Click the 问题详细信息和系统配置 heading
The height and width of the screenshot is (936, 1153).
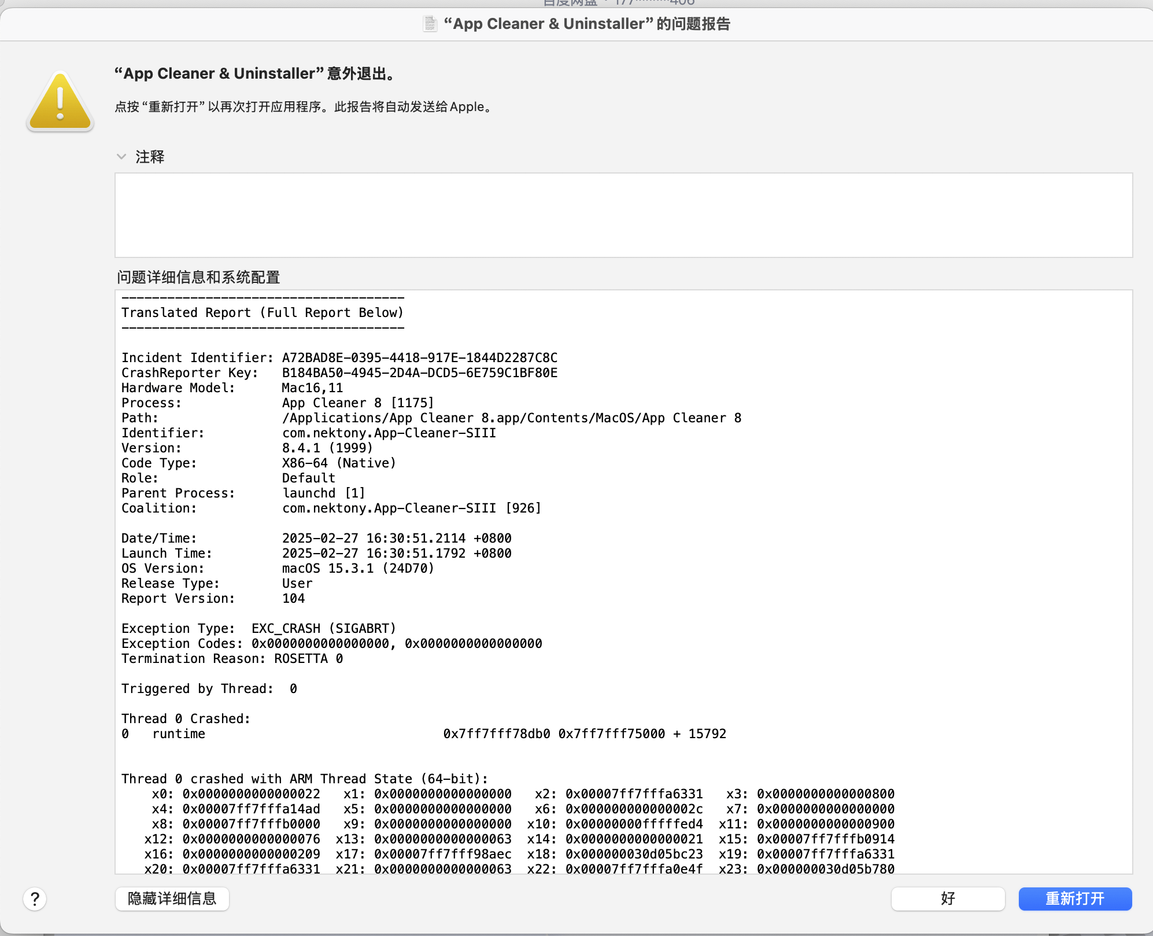click(198, 277)
